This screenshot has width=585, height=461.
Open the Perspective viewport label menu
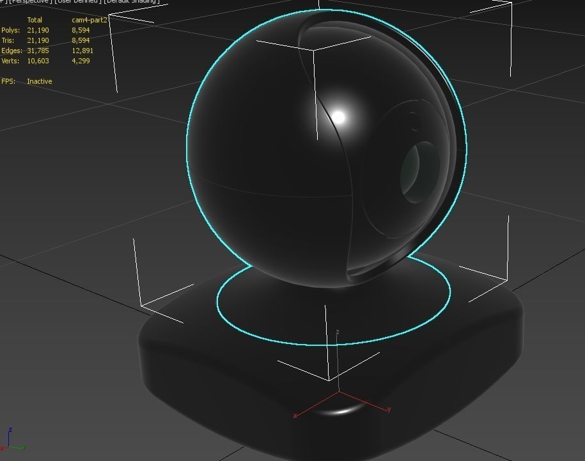point(30,1)
